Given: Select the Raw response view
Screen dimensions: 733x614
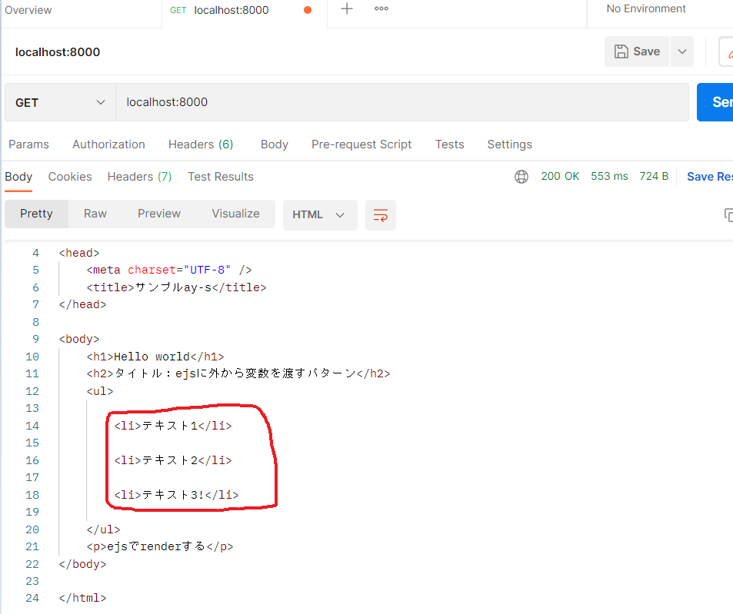Looking at the screenshot, I should point(95,214).
